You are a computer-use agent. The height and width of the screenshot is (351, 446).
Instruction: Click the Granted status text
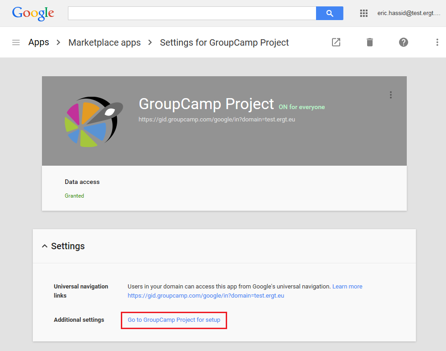click(x=74, y=196)
